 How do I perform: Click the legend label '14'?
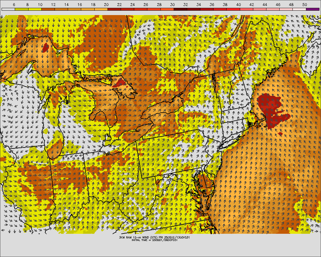[x=66, y=4]
